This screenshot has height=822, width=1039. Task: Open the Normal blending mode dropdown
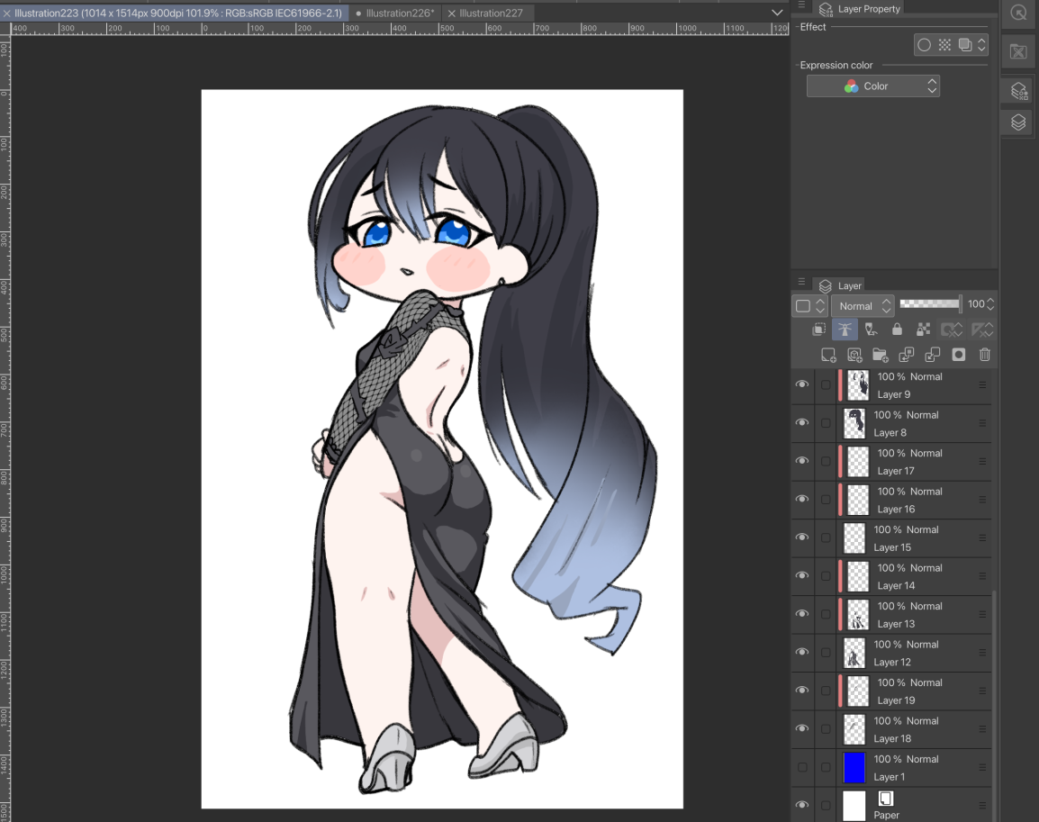pyautogui.click(x=863, y=305)
